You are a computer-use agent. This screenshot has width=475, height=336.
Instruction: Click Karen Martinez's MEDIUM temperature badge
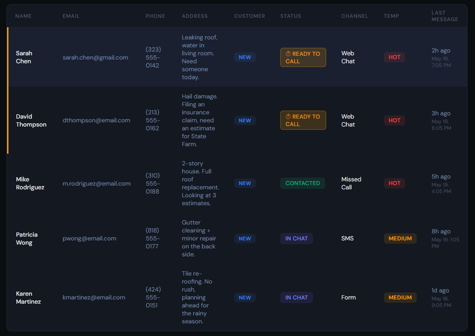tap(400, 298)
